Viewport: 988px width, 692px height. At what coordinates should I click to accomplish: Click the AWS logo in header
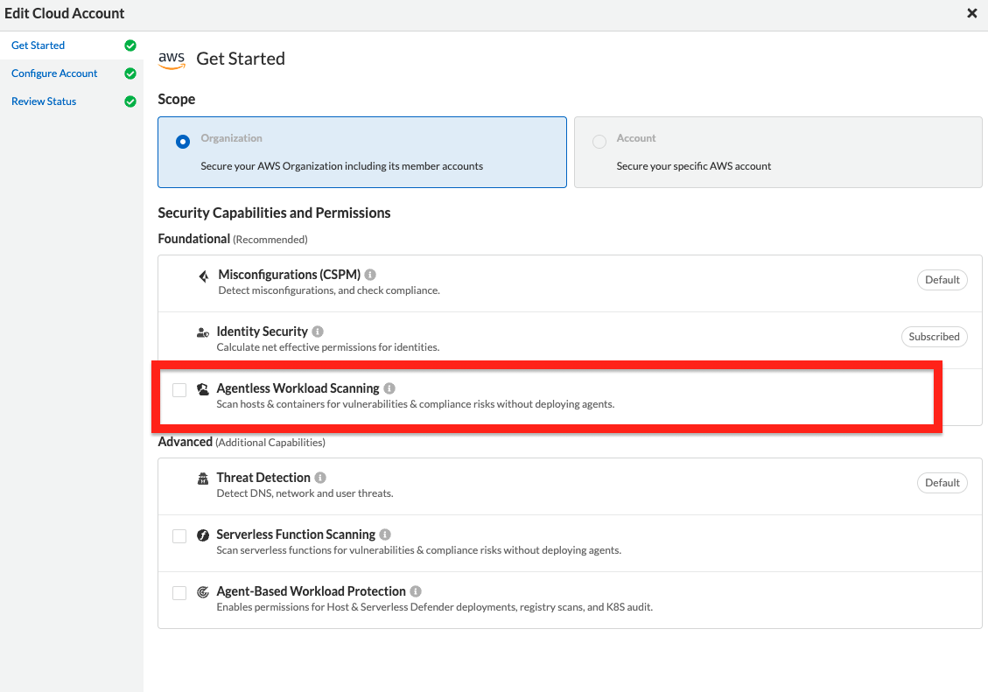click(172, 59)
